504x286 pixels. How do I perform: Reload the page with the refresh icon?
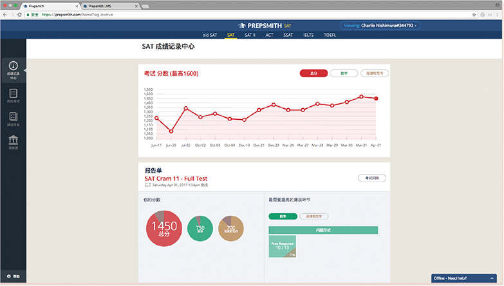pyautogui.click(x=19, y=14)
